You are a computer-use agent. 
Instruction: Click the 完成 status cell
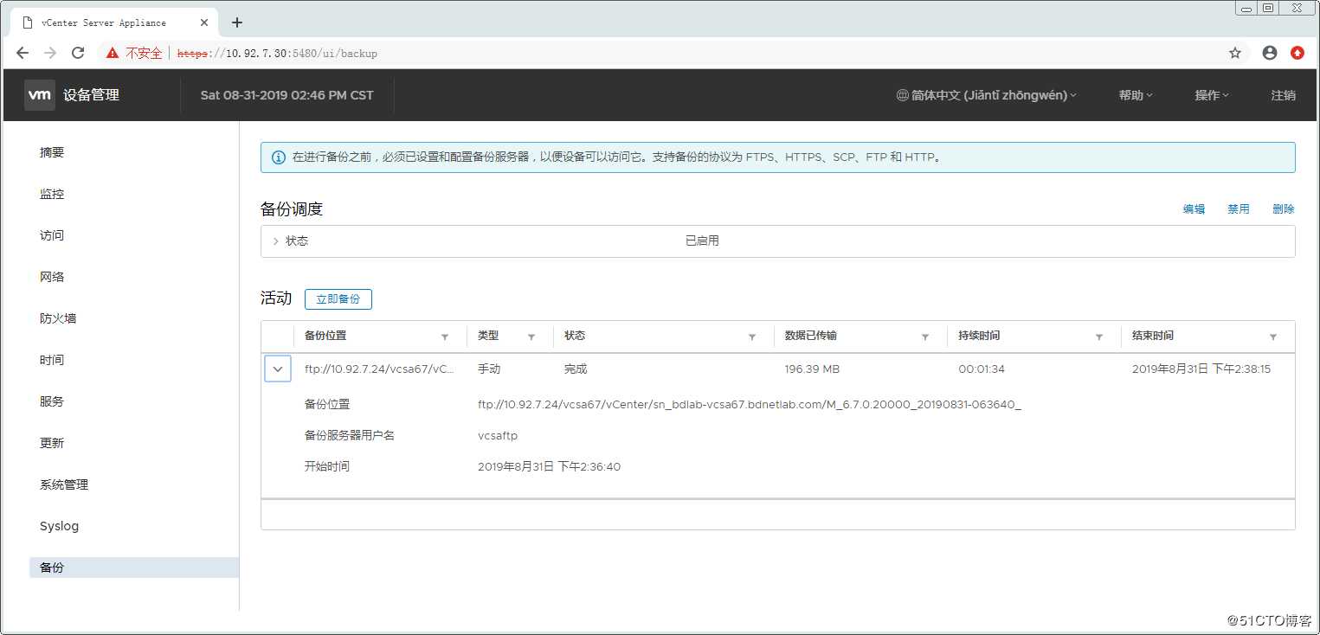click(576, 369)
